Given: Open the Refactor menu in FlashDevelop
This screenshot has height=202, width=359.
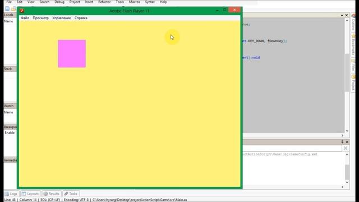Looking at the screenshot, I should [104, 2].
